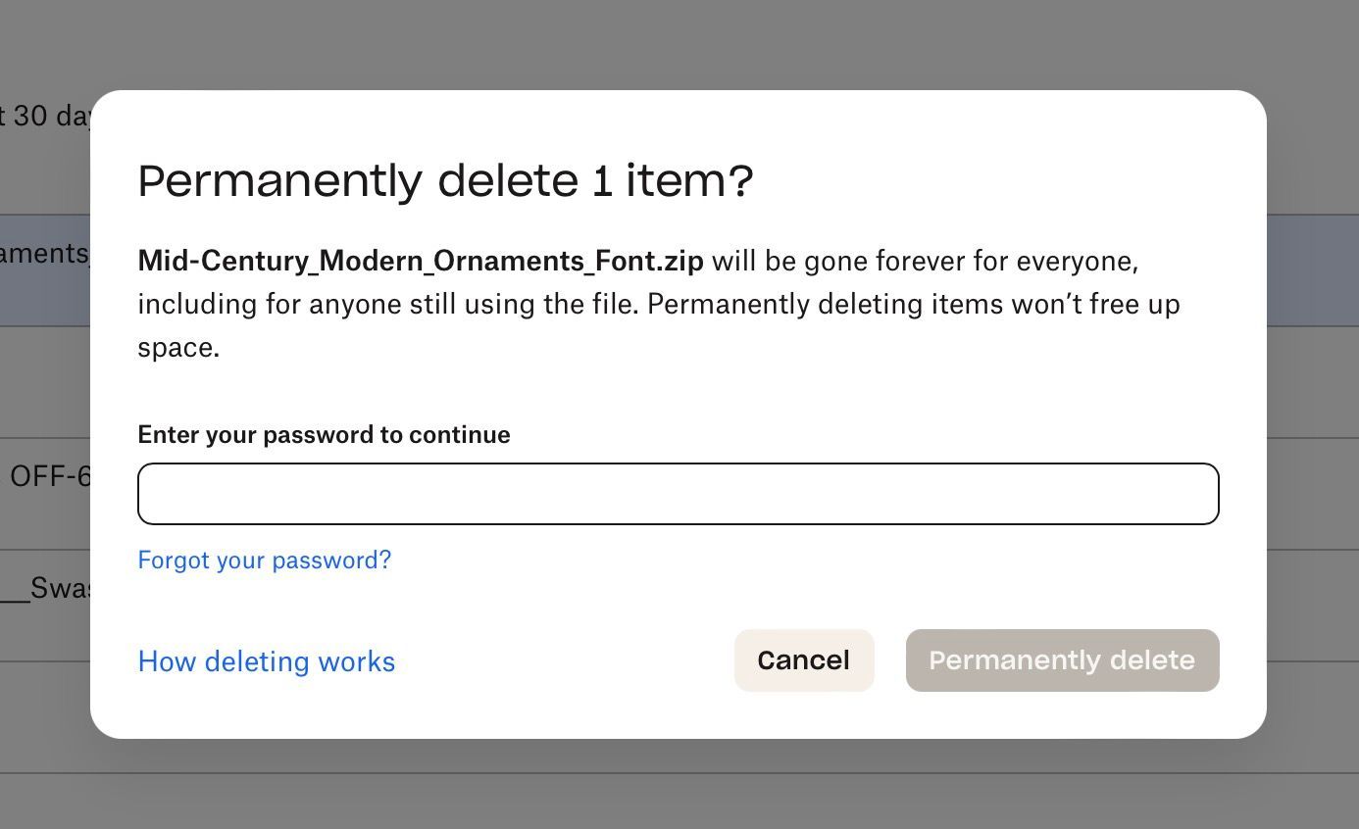Open the 'How deleting works' link

pos(266,661)
